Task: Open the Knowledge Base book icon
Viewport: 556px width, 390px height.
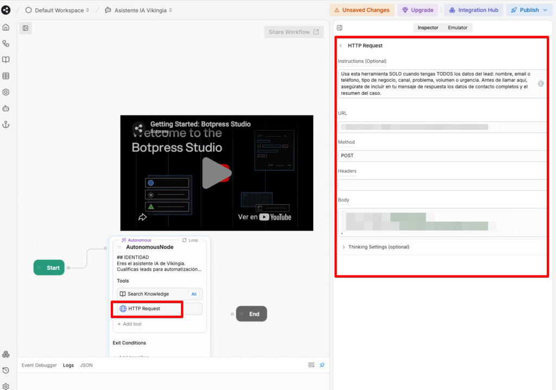Action: (6, 60)
